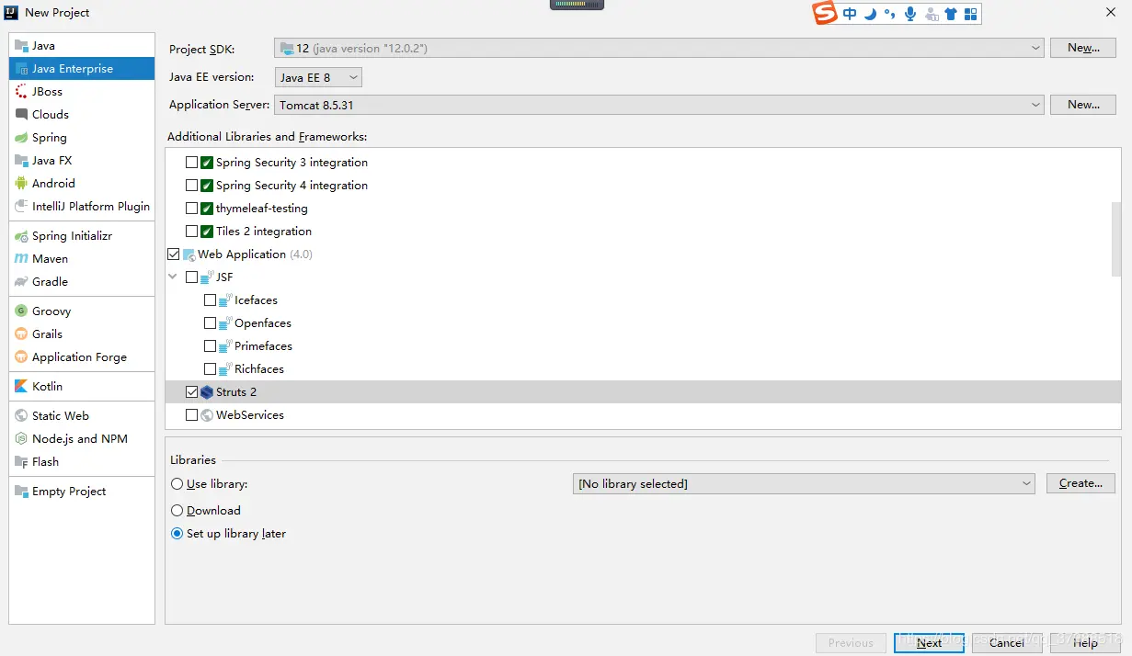The width and height of the screenshot is (1132, 656).
Task: Click New button beside Application Server
Action: (1083, 105)
